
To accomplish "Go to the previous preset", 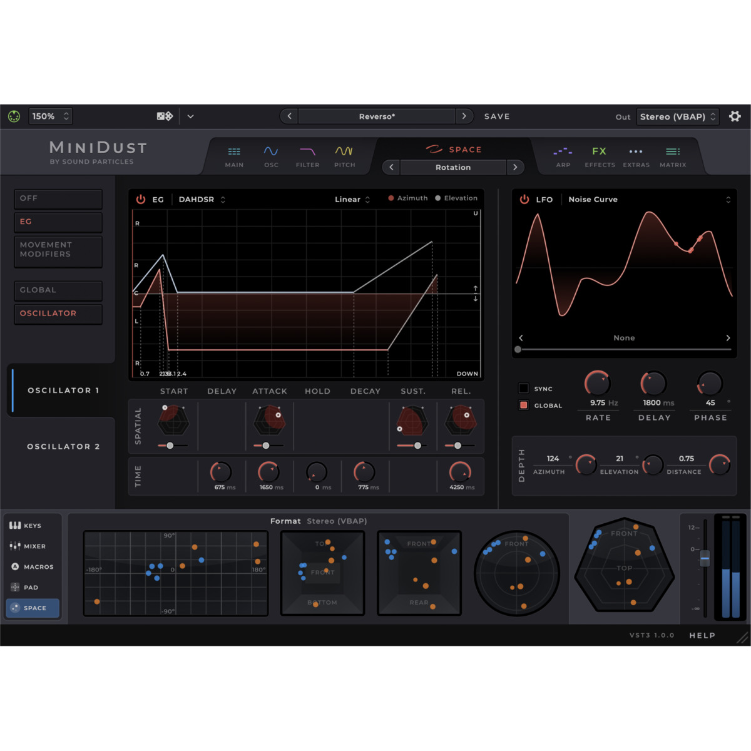I will click(x=289, y=116).
